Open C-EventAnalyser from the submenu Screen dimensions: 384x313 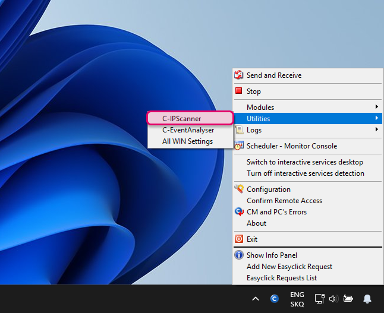tap(190, 130)
